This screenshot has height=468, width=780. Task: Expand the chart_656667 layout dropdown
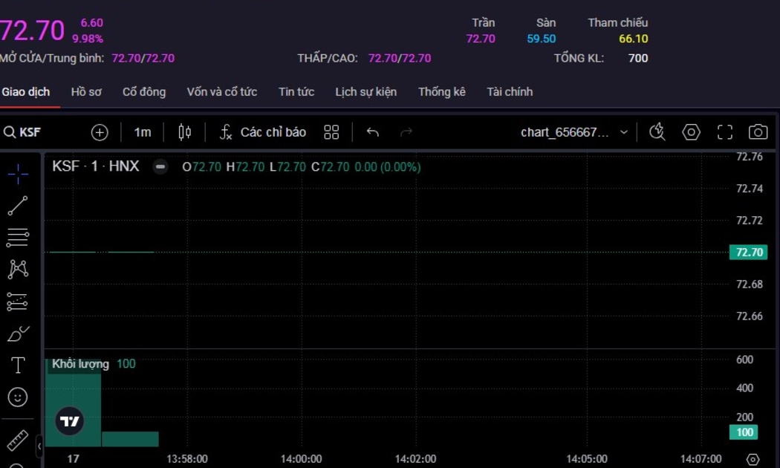coord(623,132)
